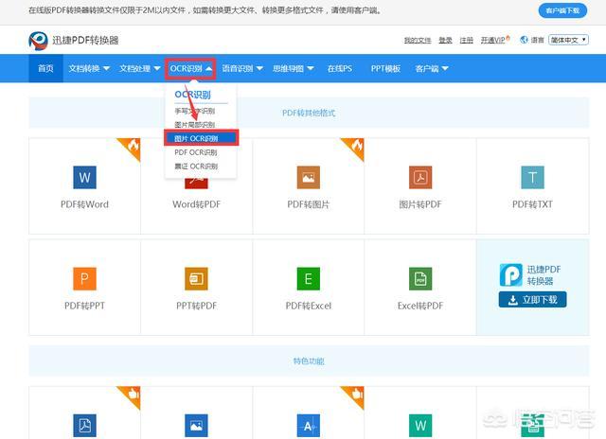Image resolution: width=606 pixels, height=439 pixels.
Task: Click the Excel转PDF label
Action: [x=420, y=306]
